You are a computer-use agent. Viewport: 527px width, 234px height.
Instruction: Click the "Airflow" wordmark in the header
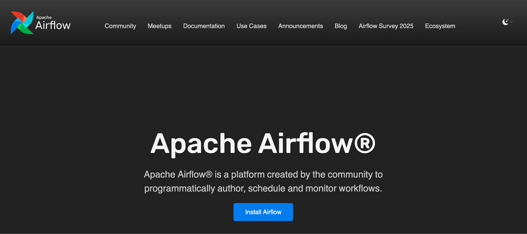coord(53,25)
